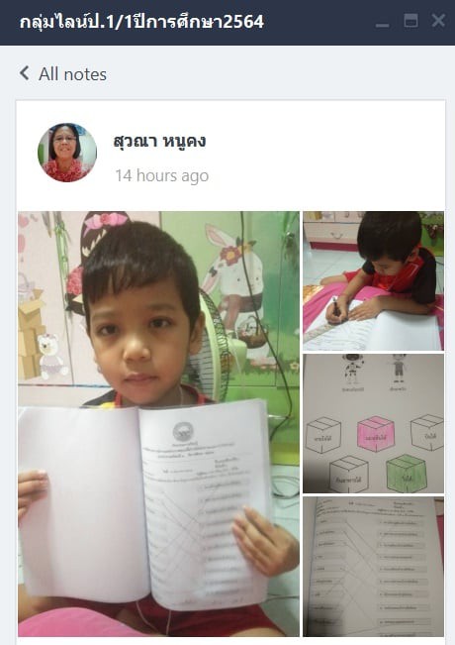Click the pink box in worksheet photo
The width and height of the screenshot is (455, 645).
(x=376, y=434)
